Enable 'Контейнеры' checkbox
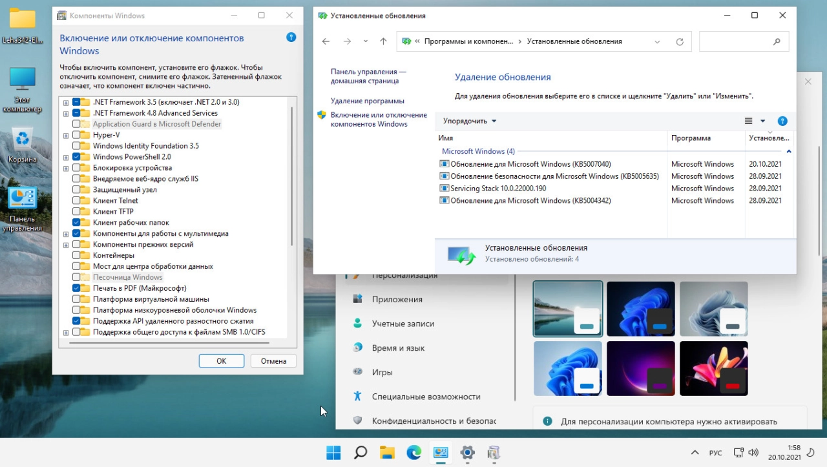This screenshot has width=827, height=467. (x=76, y=256)
